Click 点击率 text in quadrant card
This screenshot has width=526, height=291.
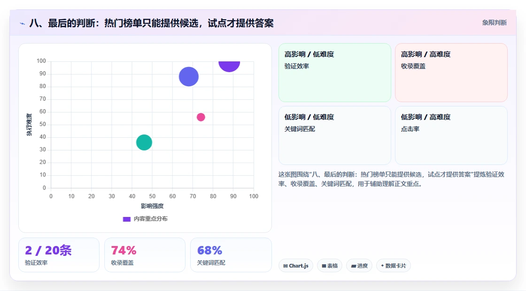point(410,129)
